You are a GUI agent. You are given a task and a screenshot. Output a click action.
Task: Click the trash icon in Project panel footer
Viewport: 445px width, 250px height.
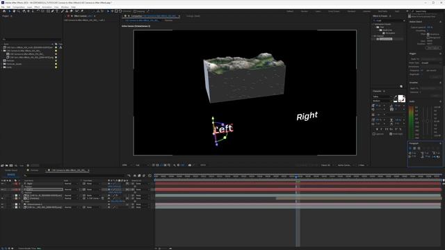tap(28, 165)
